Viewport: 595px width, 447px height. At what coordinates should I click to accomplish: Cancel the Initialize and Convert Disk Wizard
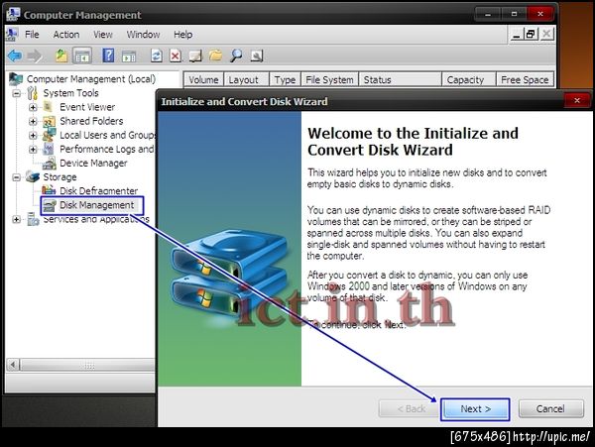coord(550,408)
